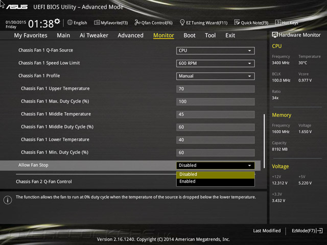
Task: Select Chassis Fan 1 Upper Temperature label
Action: [55, 88]
